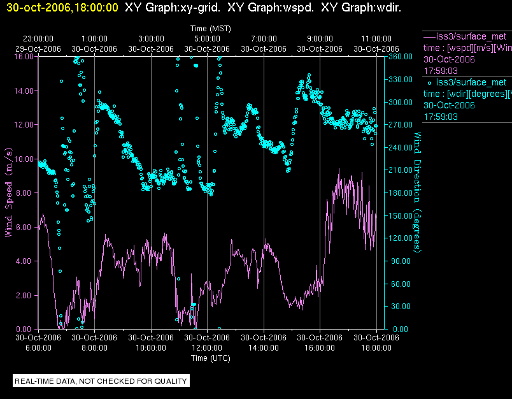
Task: Select the "XY Graph:wspd." title text
Action: 271,8
